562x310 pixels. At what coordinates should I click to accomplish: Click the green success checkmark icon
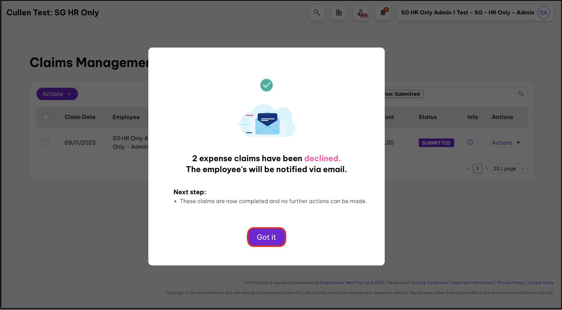point(267,85)
